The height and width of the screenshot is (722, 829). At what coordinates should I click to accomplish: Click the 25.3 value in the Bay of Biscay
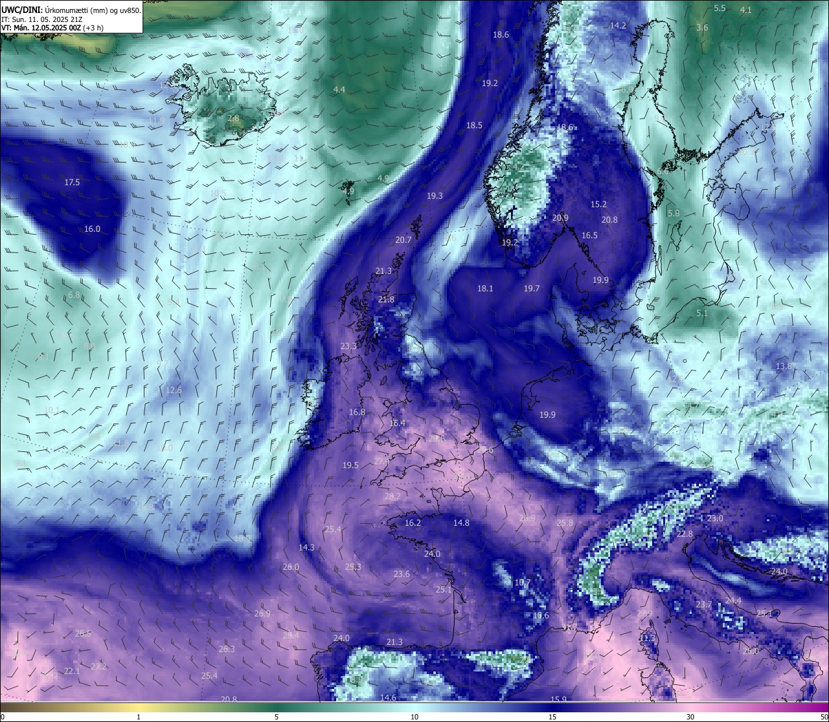[353, 567]
